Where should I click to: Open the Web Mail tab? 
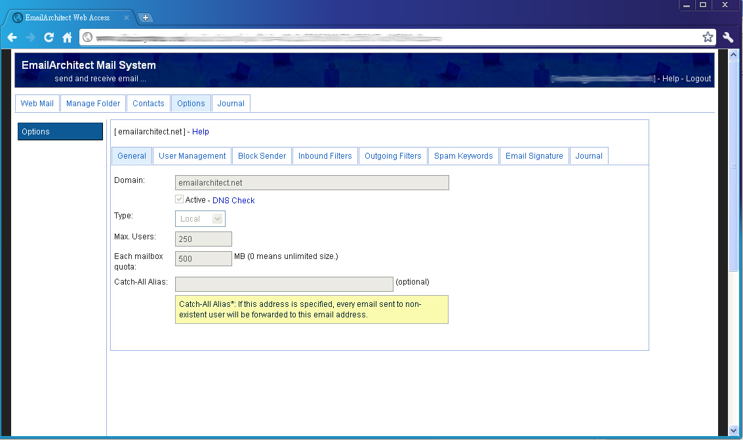37,103
